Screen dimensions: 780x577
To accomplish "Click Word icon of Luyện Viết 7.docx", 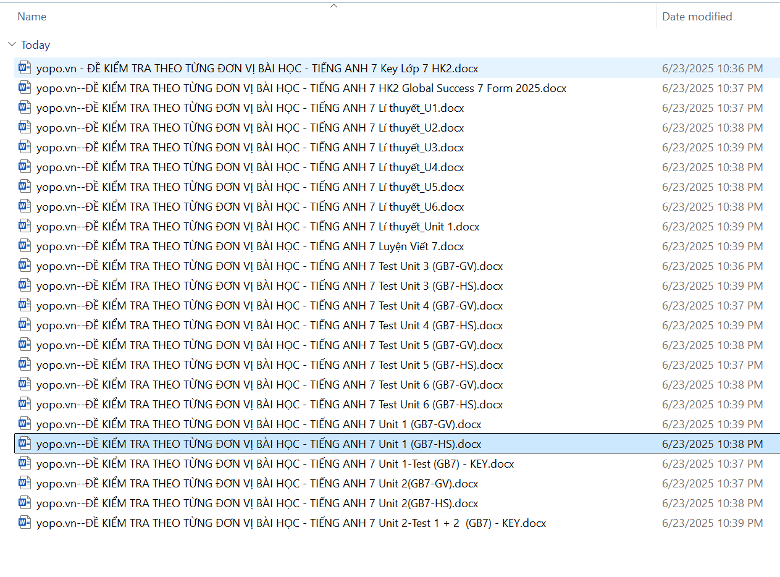I will 25,246.
